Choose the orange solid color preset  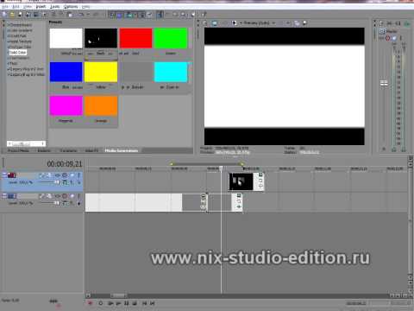[x=101, y=105]
